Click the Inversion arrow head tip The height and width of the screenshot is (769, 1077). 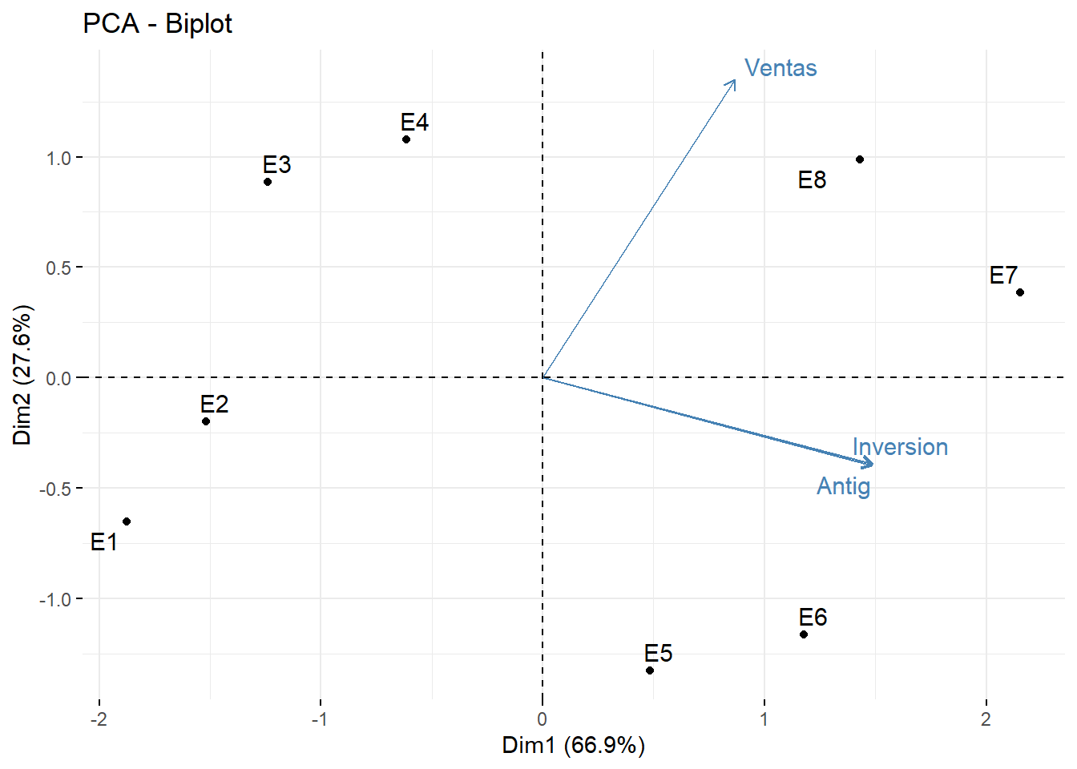(873, 464)
